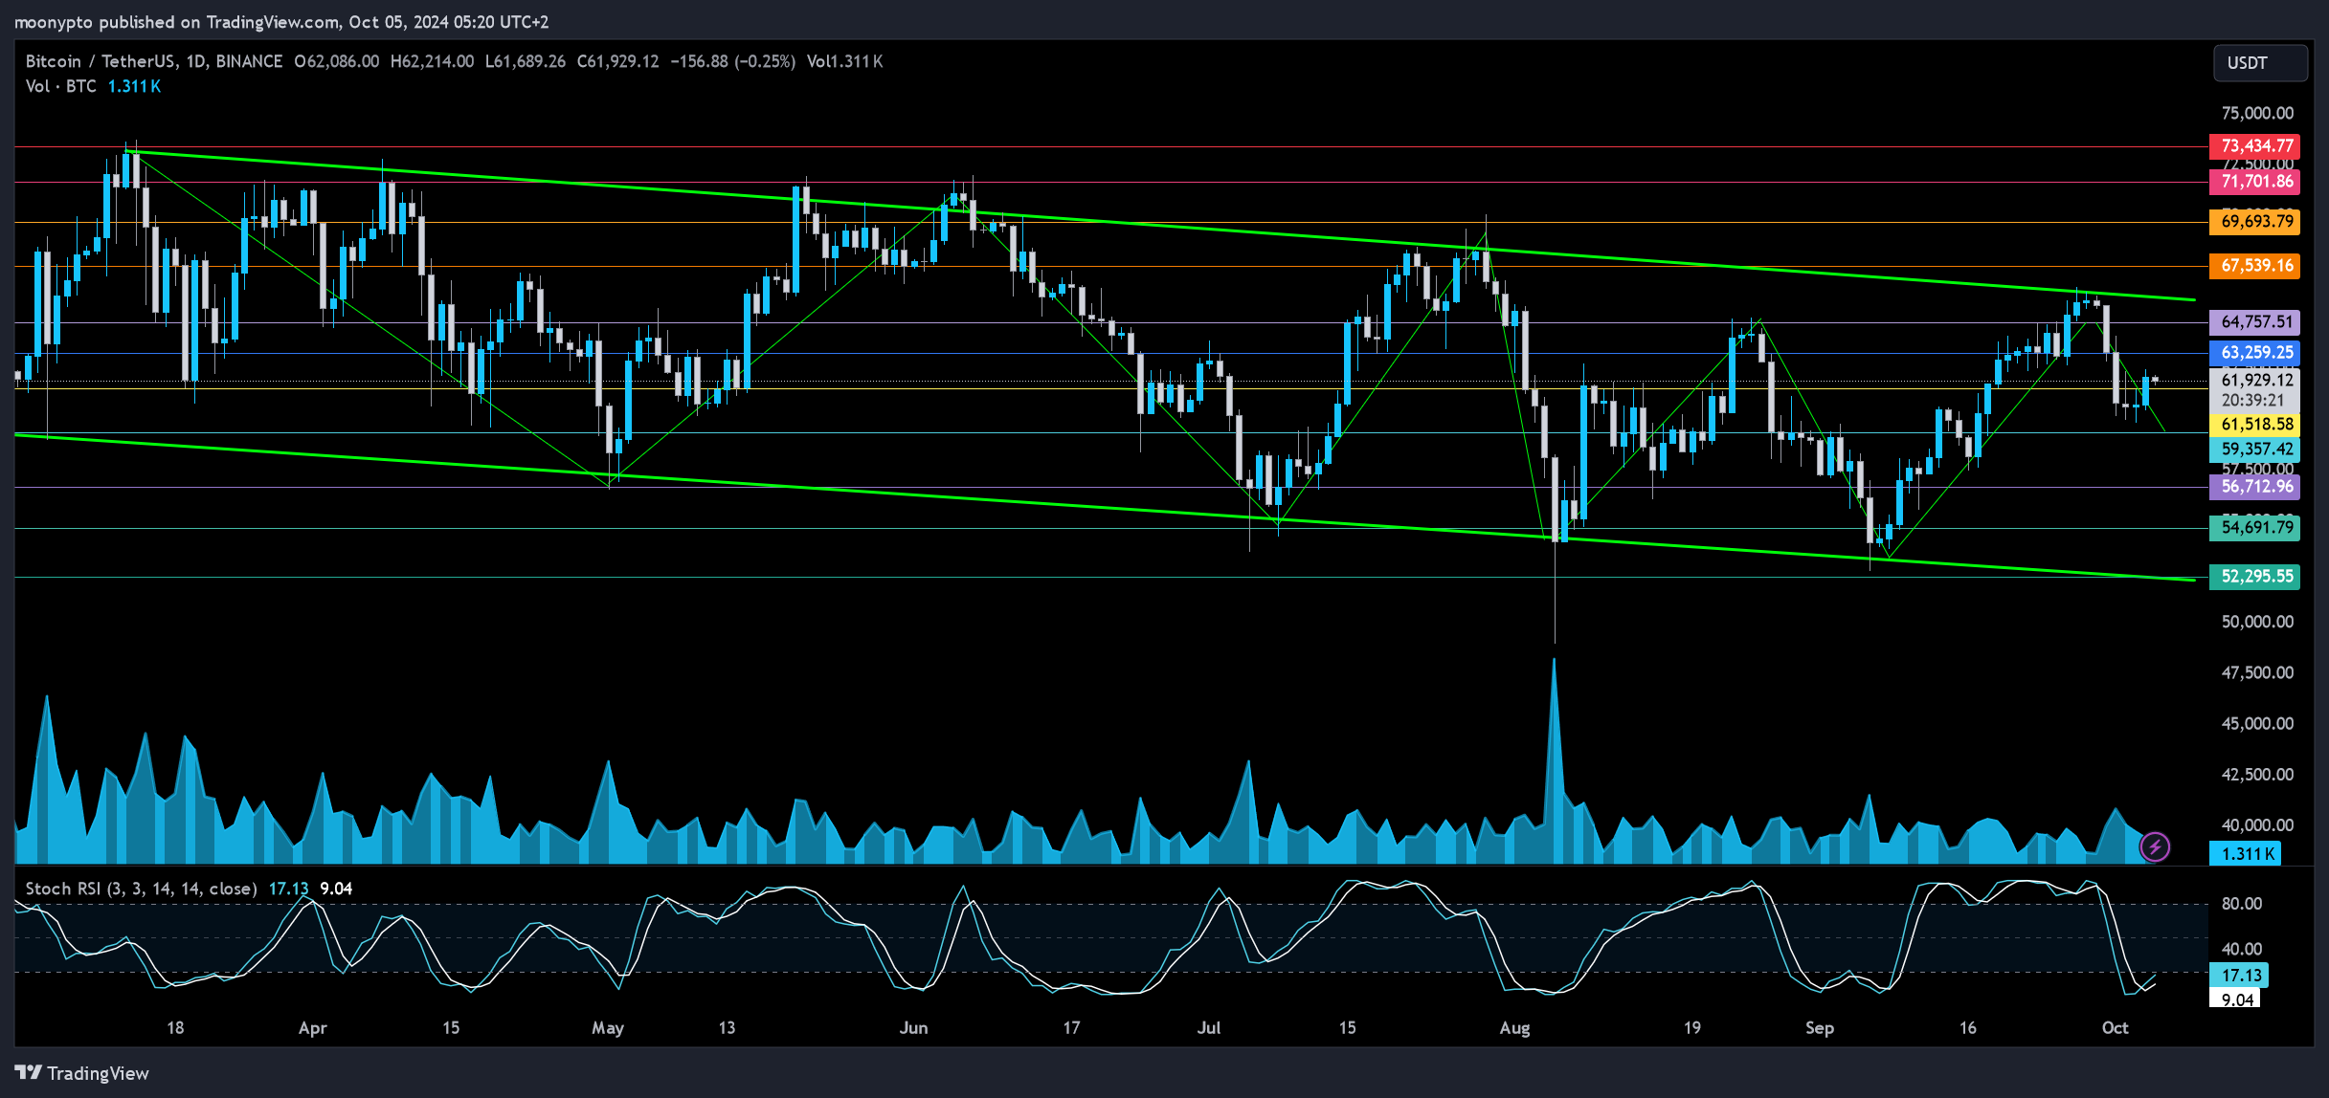Click the 20:39:21 countdown timer label
The height and width of the screenshot is (1098, 2329).
pos(2253,401)
